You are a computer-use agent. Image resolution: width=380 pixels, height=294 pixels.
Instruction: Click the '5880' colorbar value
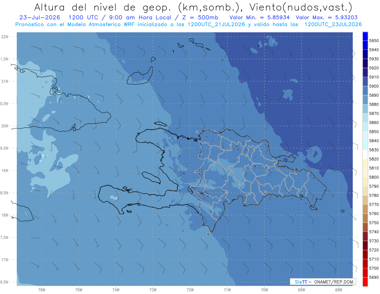tap(374, 104)
